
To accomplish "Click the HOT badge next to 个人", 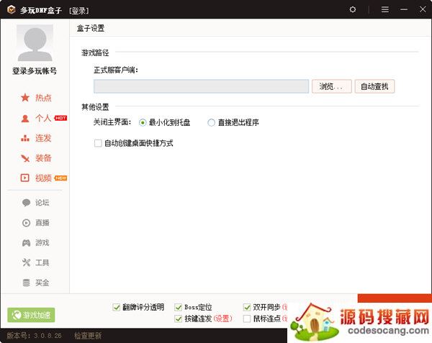I will tap(60, 118).
